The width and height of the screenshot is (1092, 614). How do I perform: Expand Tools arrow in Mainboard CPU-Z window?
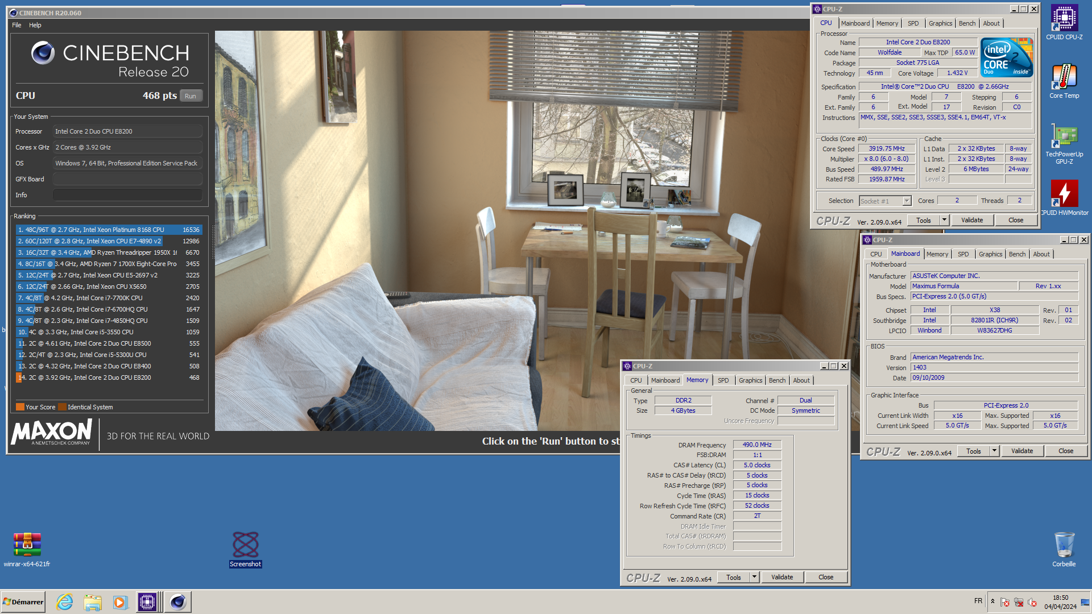[x=994, y=451]
